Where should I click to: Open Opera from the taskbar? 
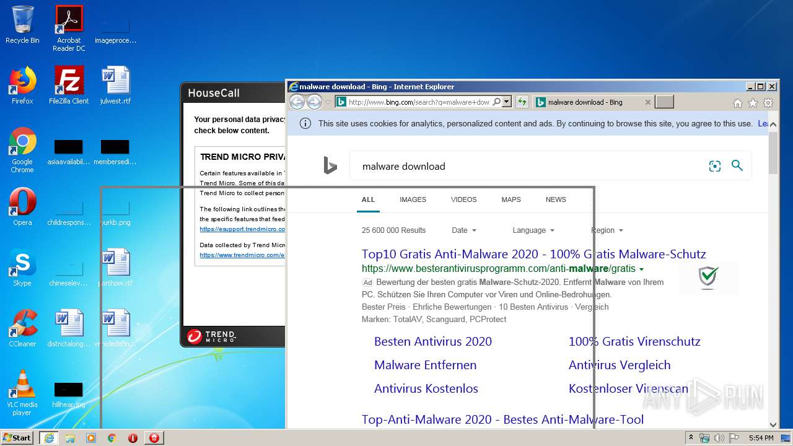click(x=133, y=438)
